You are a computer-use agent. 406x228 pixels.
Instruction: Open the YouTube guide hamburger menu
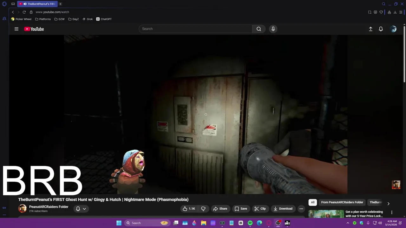16,29
